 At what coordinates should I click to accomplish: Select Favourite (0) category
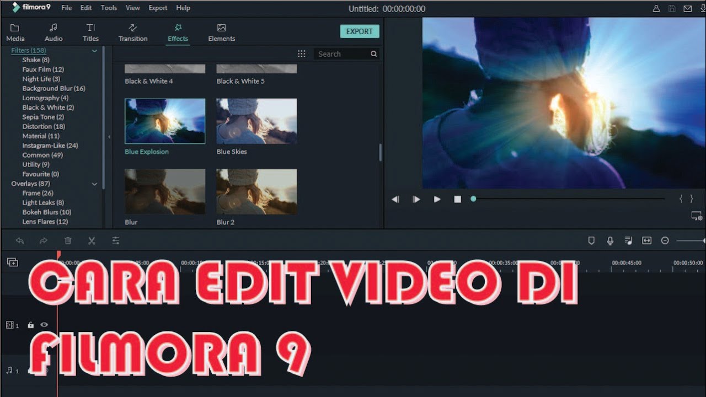click(x=40, y=174)
